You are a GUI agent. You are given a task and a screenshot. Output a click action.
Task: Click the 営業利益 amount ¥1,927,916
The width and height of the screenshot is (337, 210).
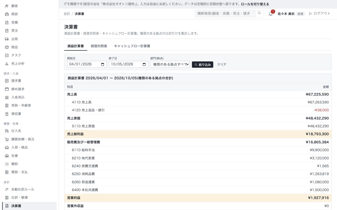click(x=318, y=198)
